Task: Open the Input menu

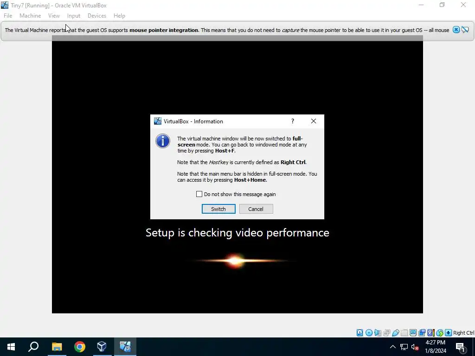Action: coord(74,16)
